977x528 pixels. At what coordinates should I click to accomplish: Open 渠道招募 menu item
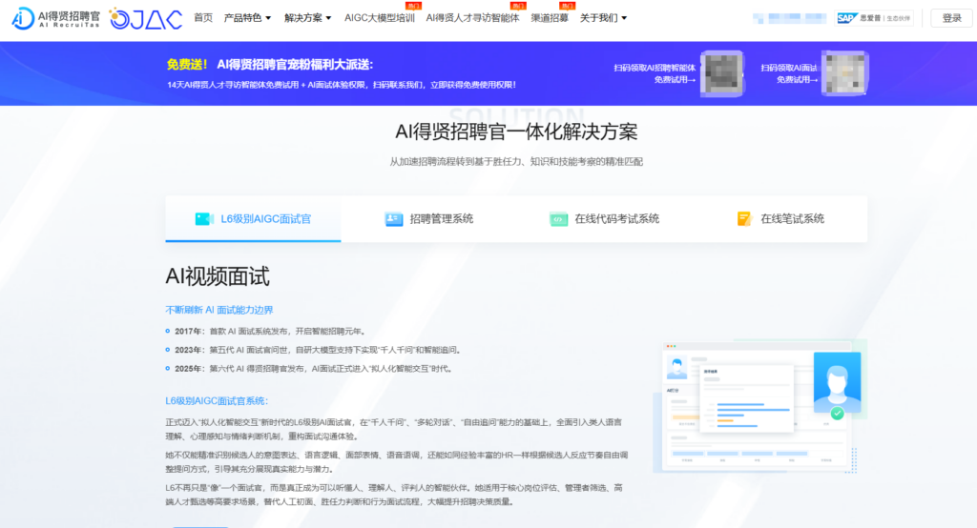tap(550, 18)
